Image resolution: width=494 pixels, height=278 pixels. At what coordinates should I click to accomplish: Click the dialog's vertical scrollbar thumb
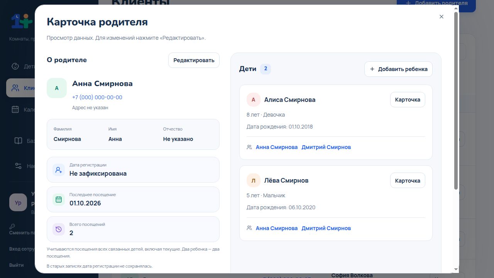point(456,100)
